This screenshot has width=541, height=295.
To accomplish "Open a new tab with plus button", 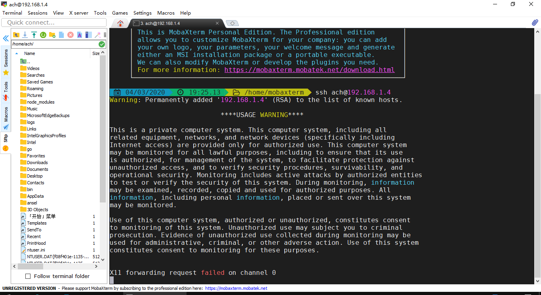I will pyautogui.click(x=232, y=23).
